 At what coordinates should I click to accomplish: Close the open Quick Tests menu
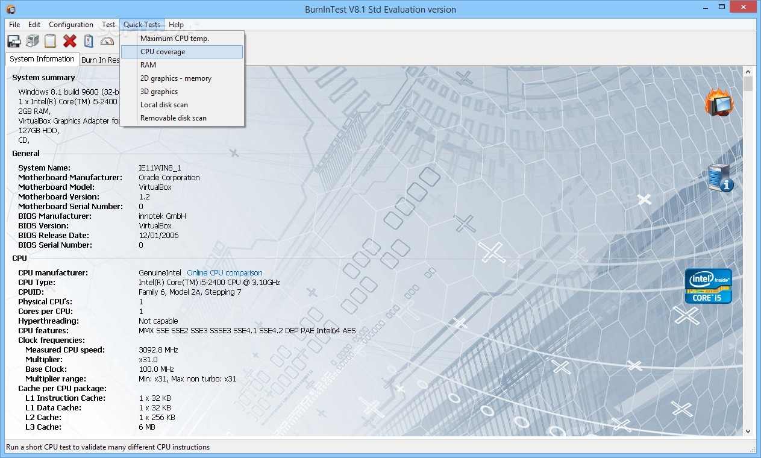pyautogui.click(x=142, y=25)
